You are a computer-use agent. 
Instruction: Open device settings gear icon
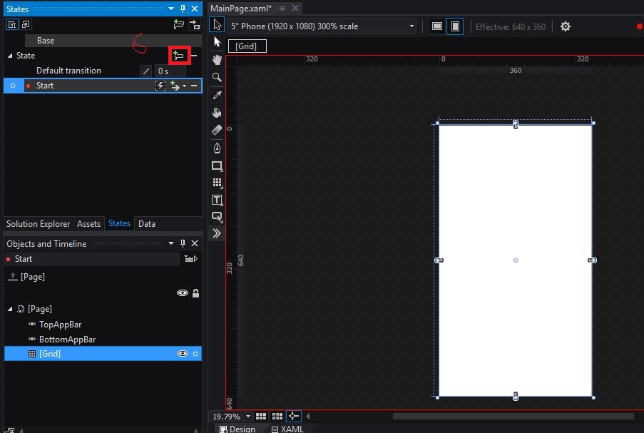(x=566, y=26)
